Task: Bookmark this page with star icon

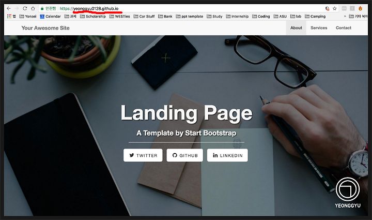Action: click(x=334, y=8)
